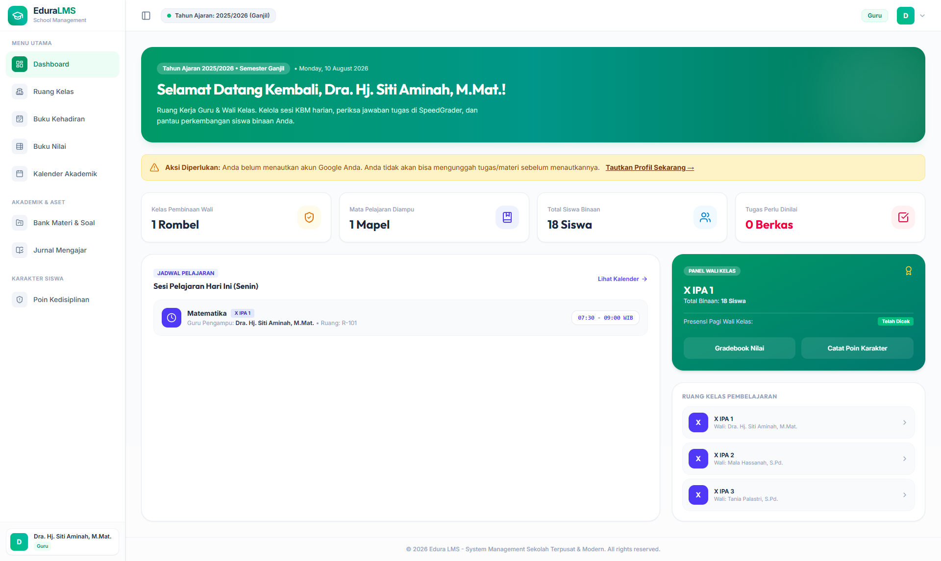Expand X IPA 1 class row chevron
The height and width of the screenshot is (561, 941).
905,422
